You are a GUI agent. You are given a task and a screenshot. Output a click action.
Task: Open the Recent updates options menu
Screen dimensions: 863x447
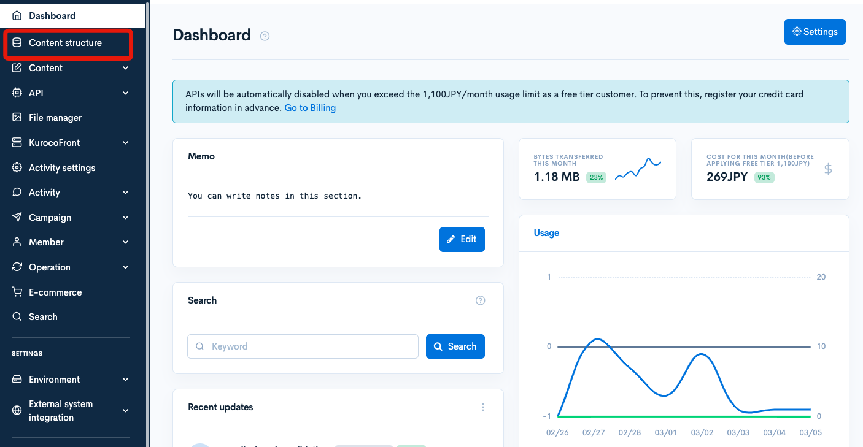tap(482, 407)
